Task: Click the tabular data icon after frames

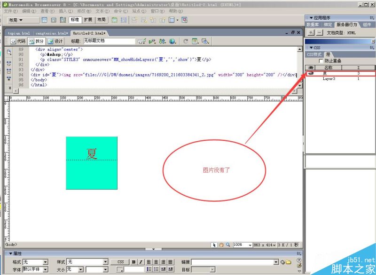Action: (x=184, y=20)
